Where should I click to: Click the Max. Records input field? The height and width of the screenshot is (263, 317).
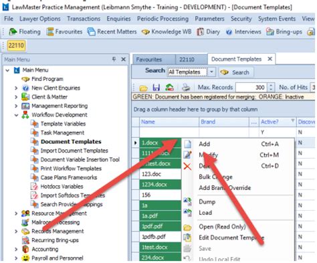tap(251, 87)
